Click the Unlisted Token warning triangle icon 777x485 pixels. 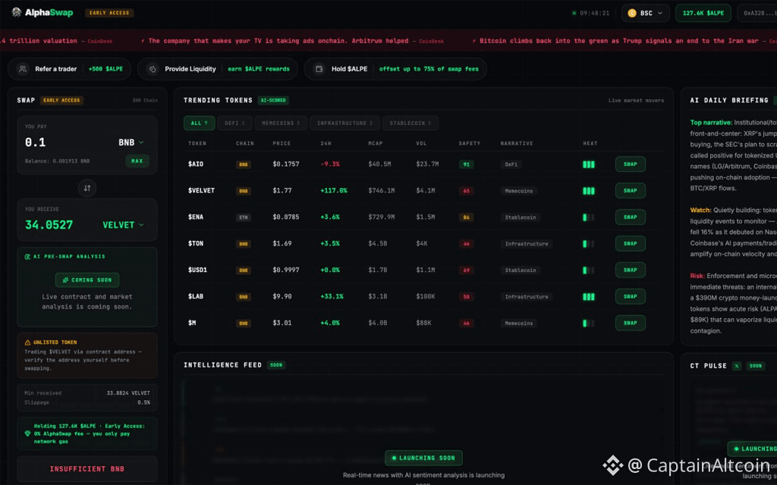tap(27, 343)
